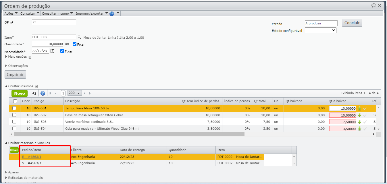The width and height of the screenshot is (387, 184).
Task: Open the Ações menu
Action: point(11,13)
